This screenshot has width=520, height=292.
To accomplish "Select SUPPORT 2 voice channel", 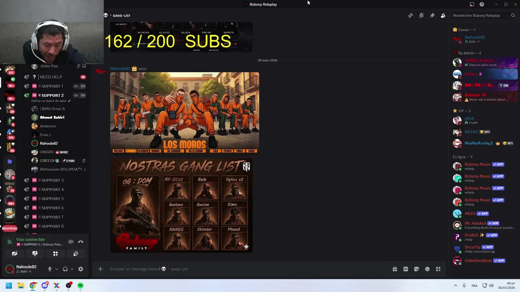I will point(55,95).
